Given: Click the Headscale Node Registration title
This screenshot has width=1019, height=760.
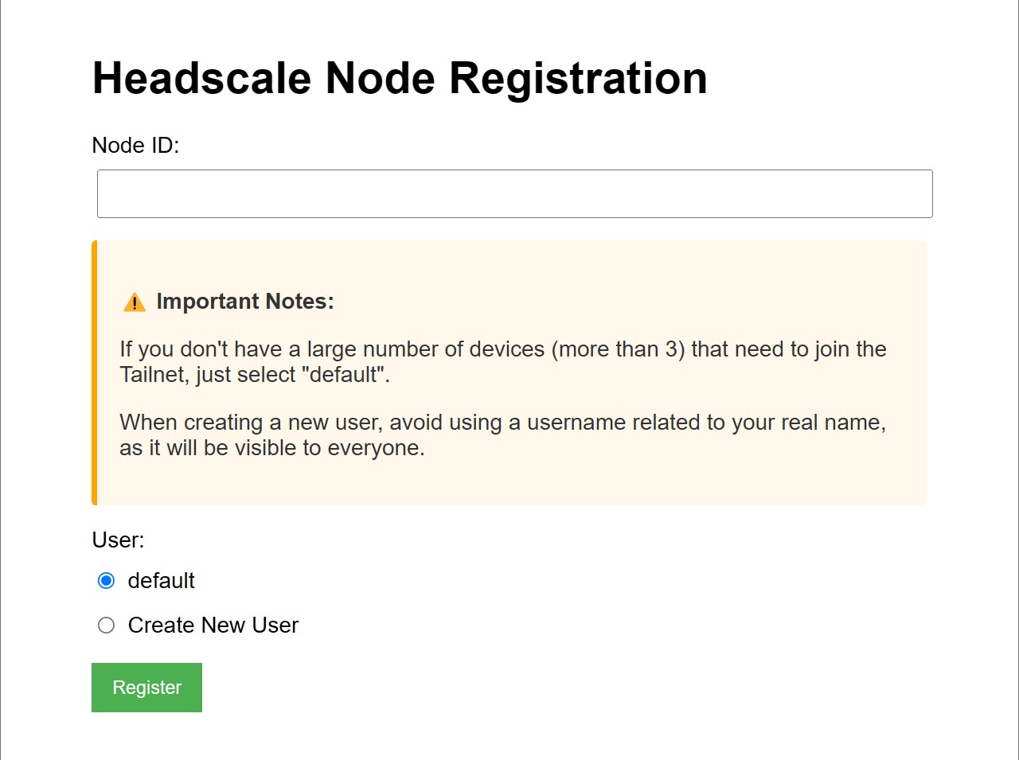Looking at the screenshot, I should pos(400,78).
